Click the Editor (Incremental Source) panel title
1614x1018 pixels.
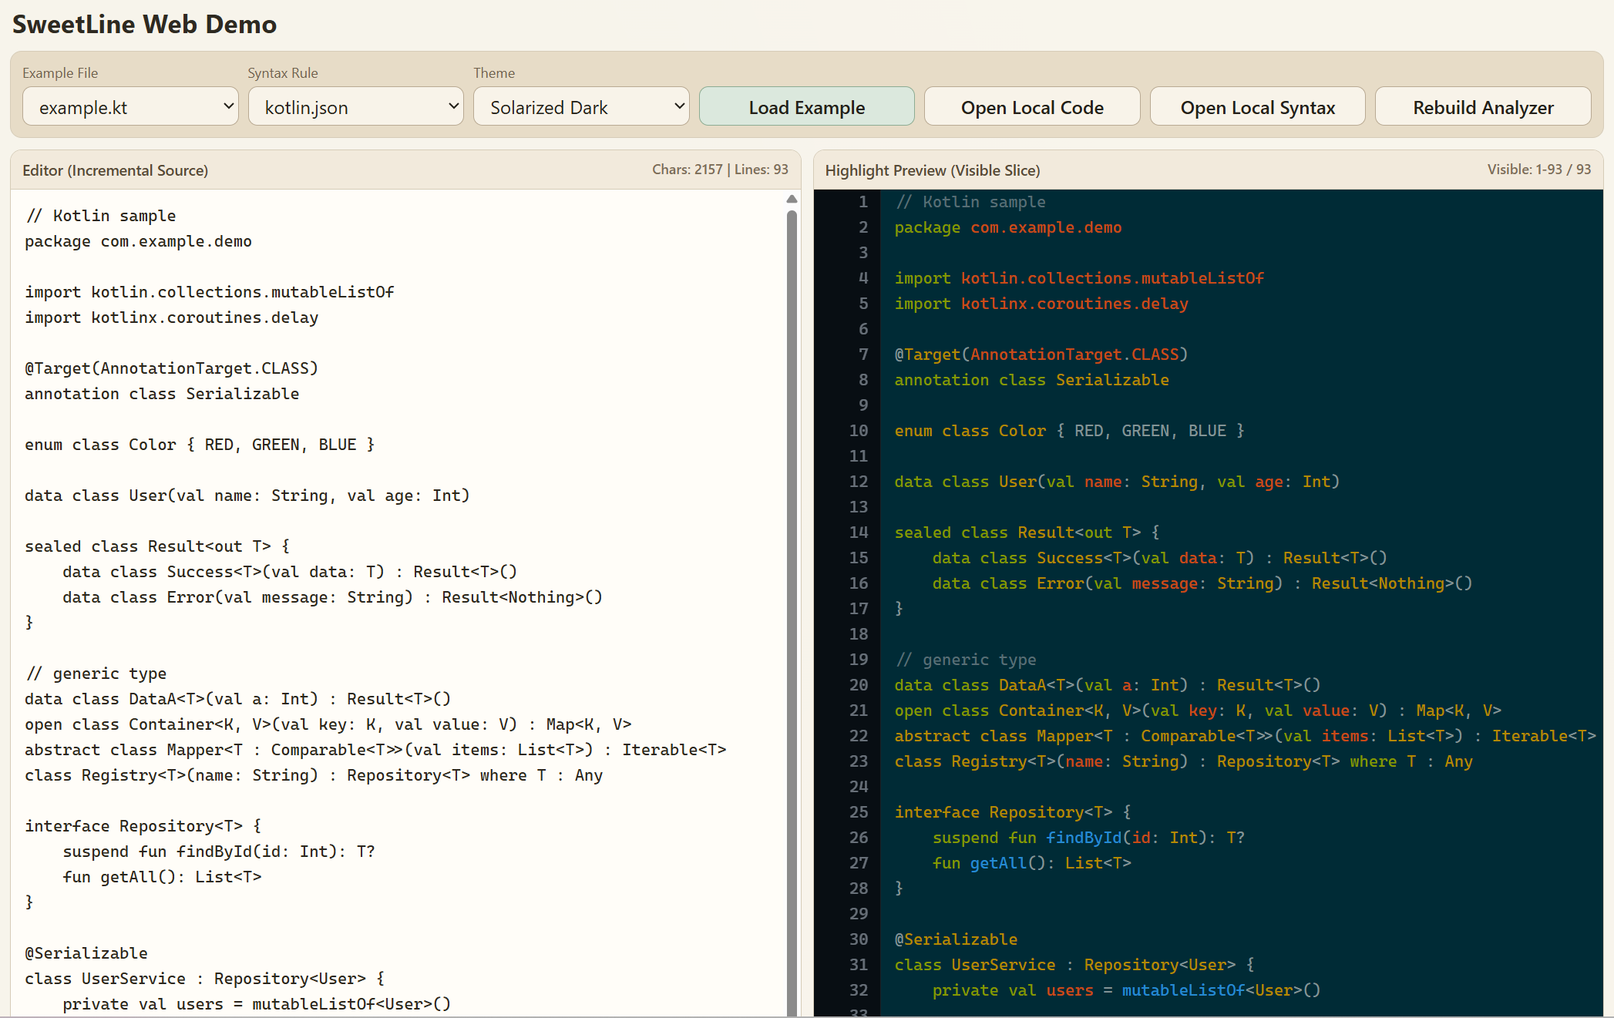[115, 170]
